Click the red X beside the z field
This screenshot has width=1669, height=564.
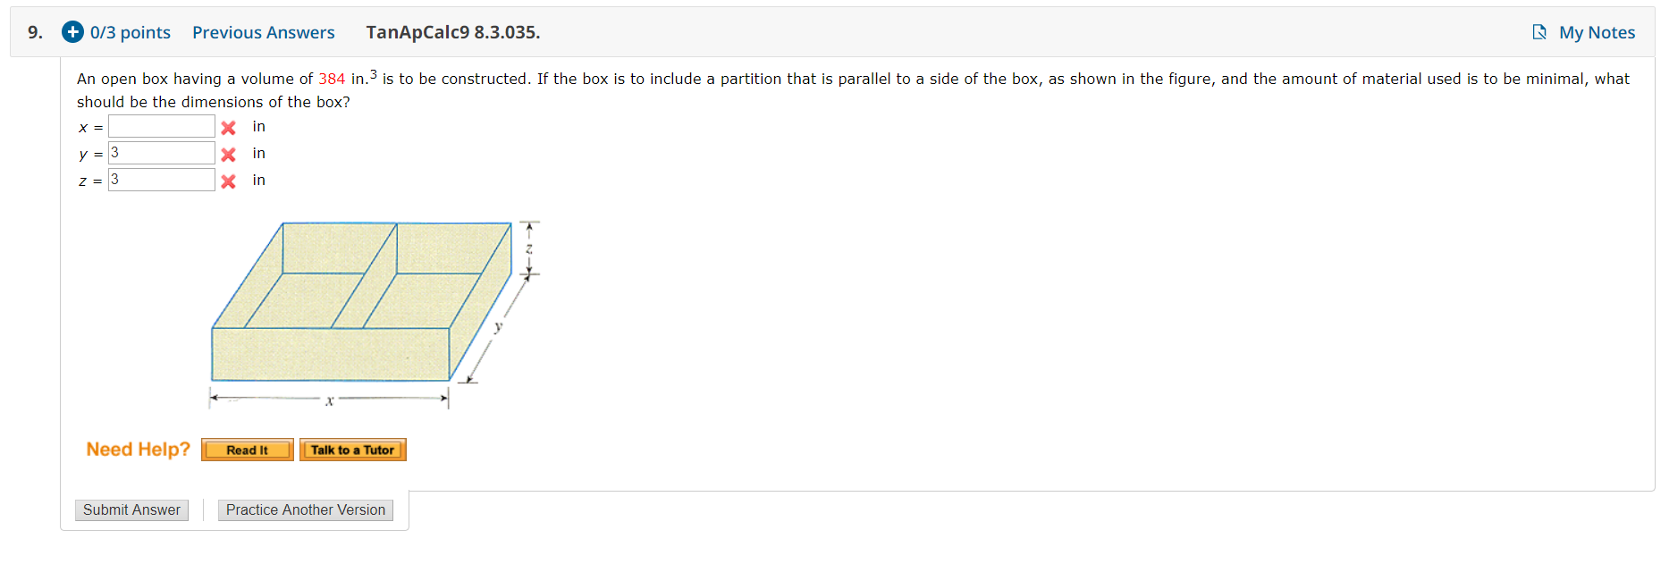click(x=227, y=181)
